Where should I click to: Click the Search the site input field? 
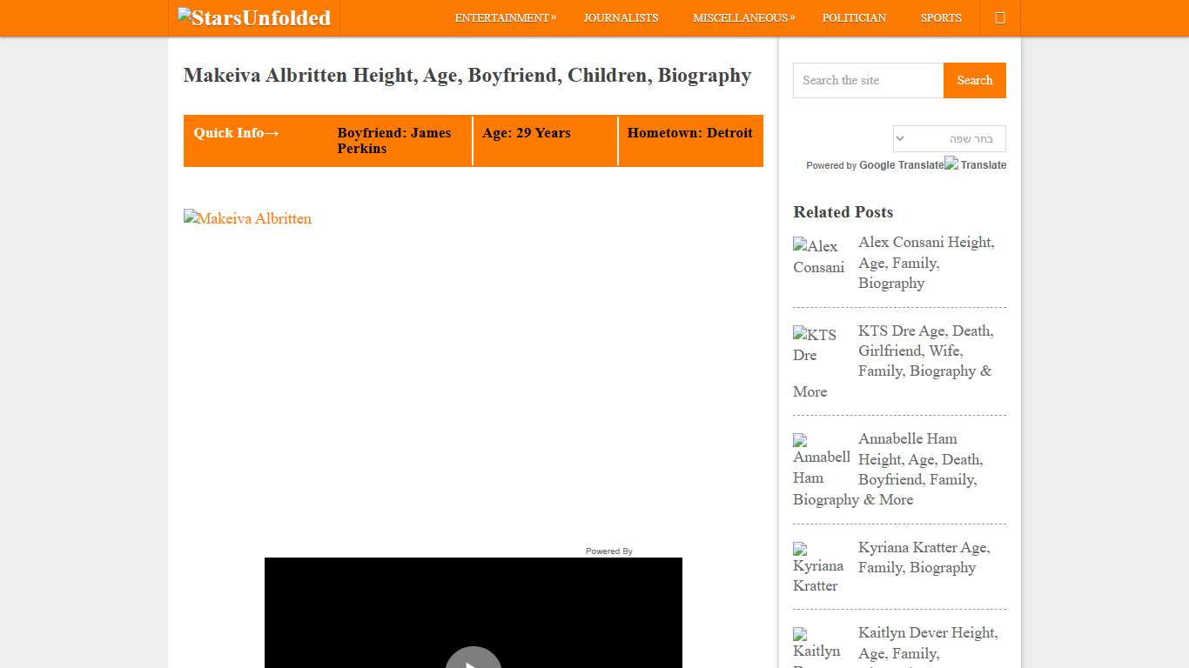click(x=867, y=80)
